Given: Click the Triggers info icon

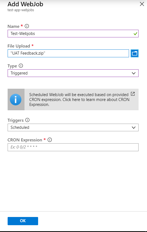Looking at the screenshot, I should pyautogui.click(x=27, y=120).
